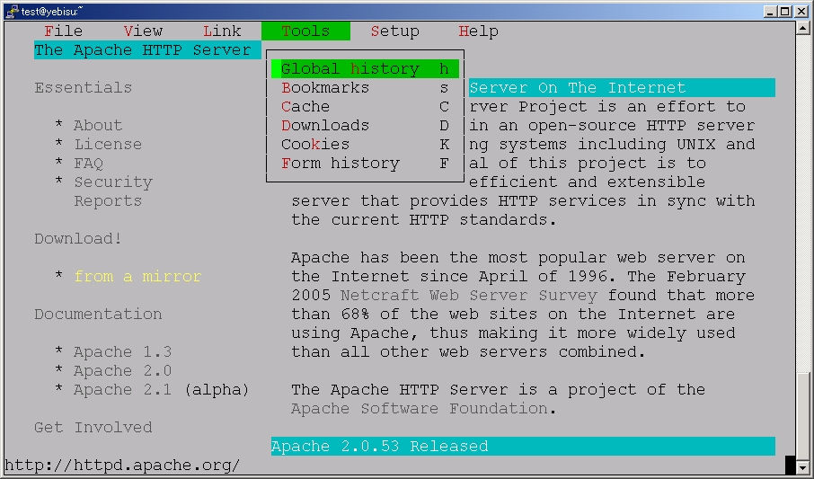The width and height of the screenshot is (814, 479).
Task: Click the vertical scrollbar track
Action: (801, 202)
